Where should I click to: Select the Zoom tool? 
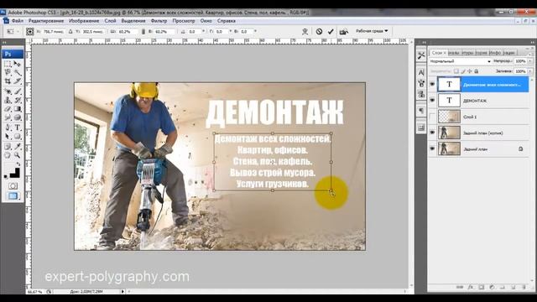pyautogui.click(x=17, y=155)
